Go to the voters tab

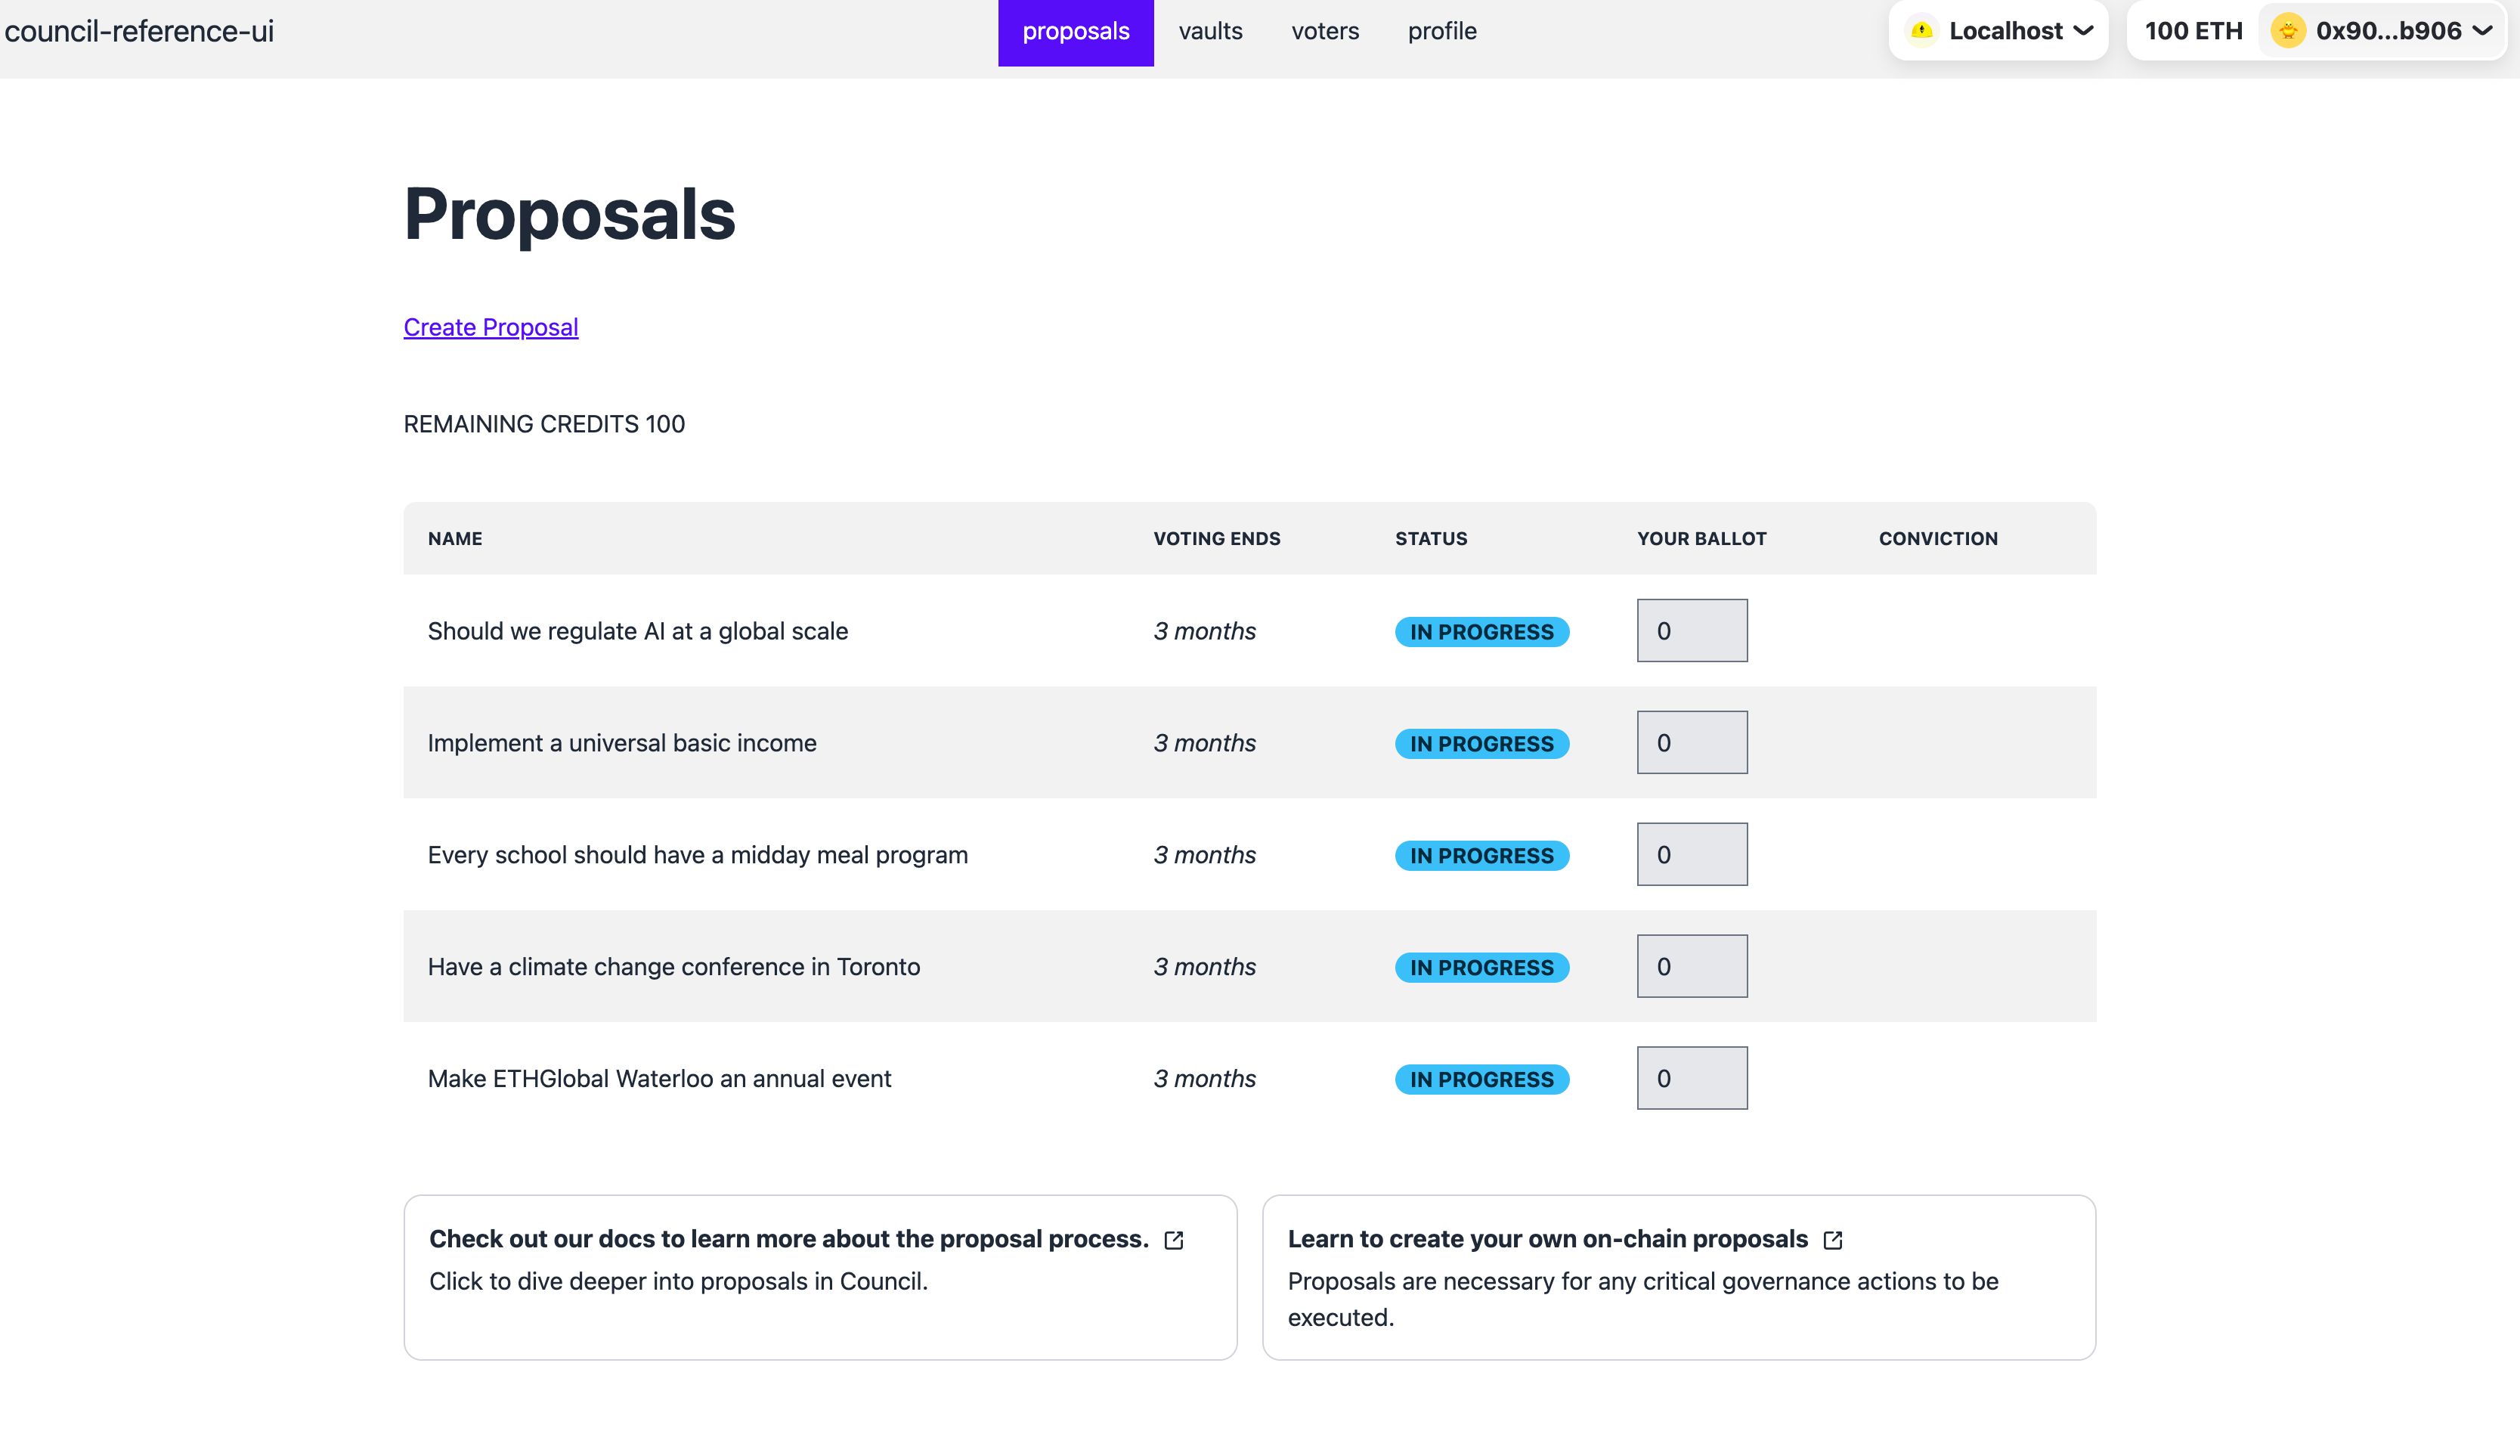pyautogui.click(x=1324, y=32)
